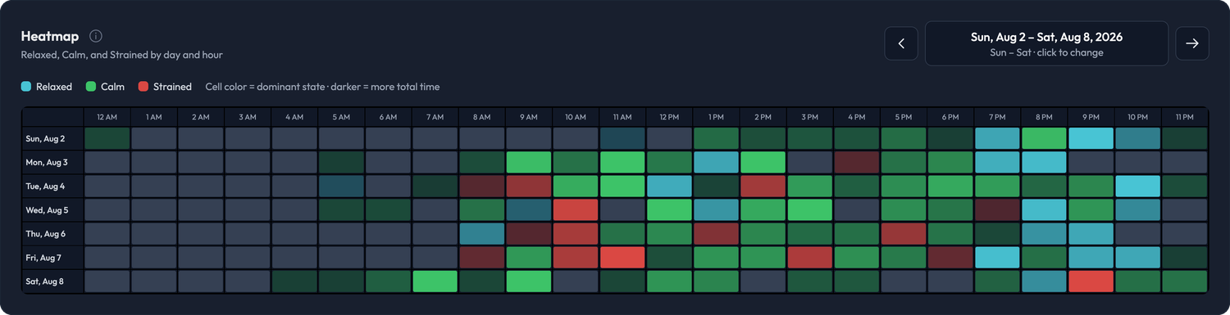Viewport: 1230px width, 315px height.
Task: Click the Sun, Aug 2 cell at 8 PM
Action: click(1045, 138)
